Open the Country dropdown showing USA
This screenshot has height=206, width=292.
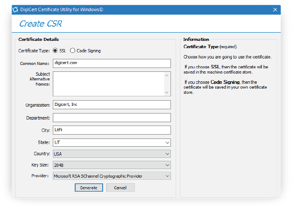(112, 154)
